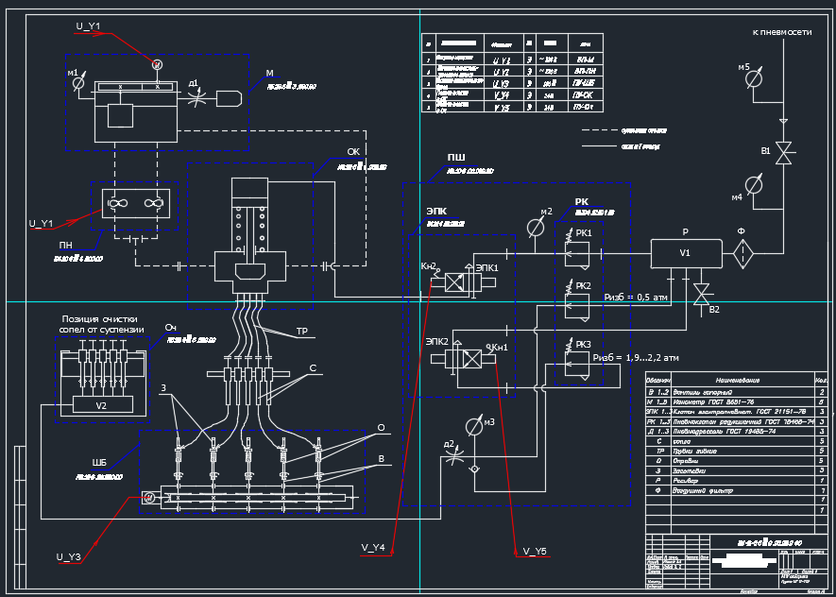Click the U_Y3 callout with red leader line
Viewport: 836px width, 597px height.
69,557
